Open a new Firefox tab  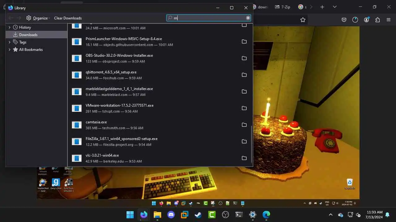tap(322, 7)
